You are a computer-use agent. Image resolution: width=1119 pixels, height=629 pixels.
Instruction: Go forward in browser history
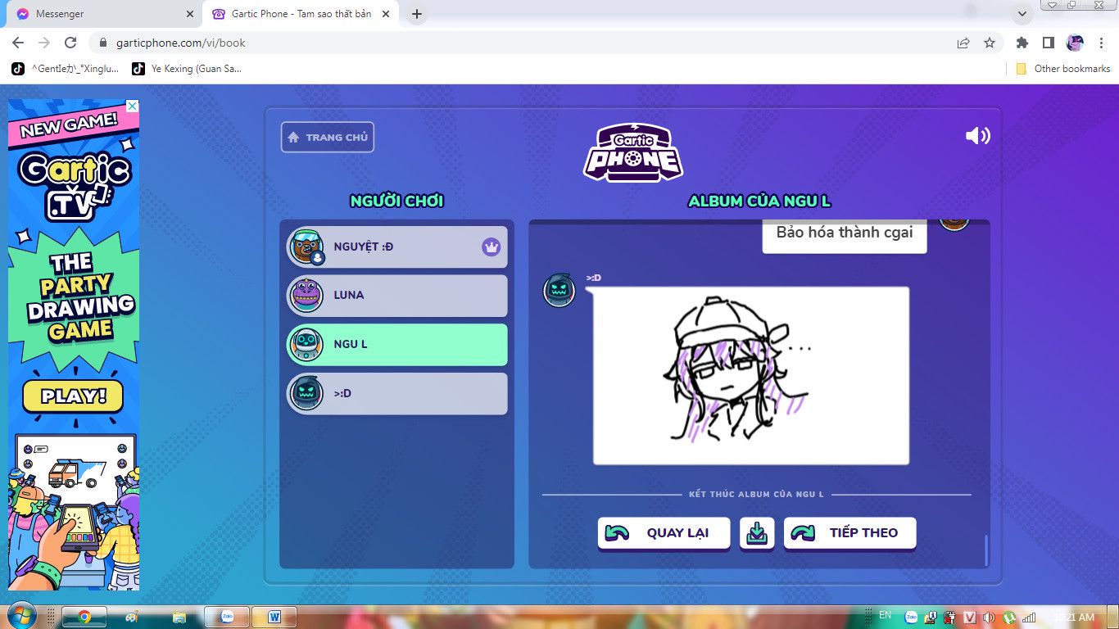click(44, 43)
